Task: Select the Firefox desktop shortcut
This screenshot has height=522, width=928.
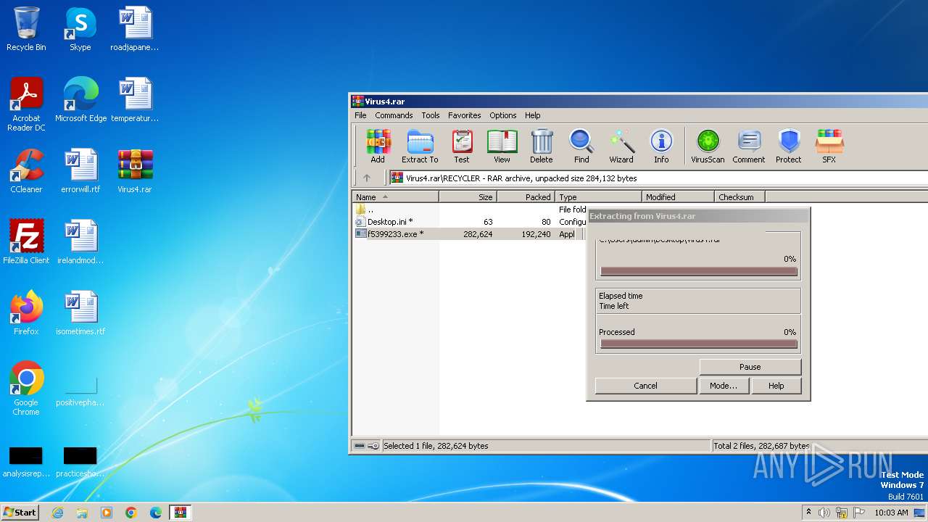Action: click(x=26, y=313)
